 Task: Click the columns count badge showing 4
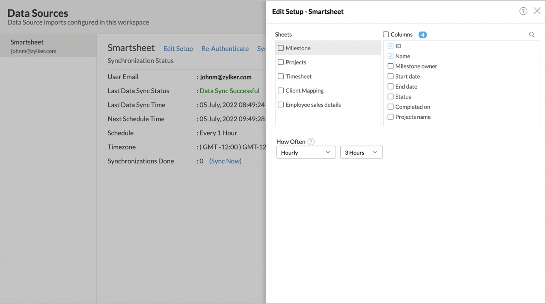coord(423,34)
